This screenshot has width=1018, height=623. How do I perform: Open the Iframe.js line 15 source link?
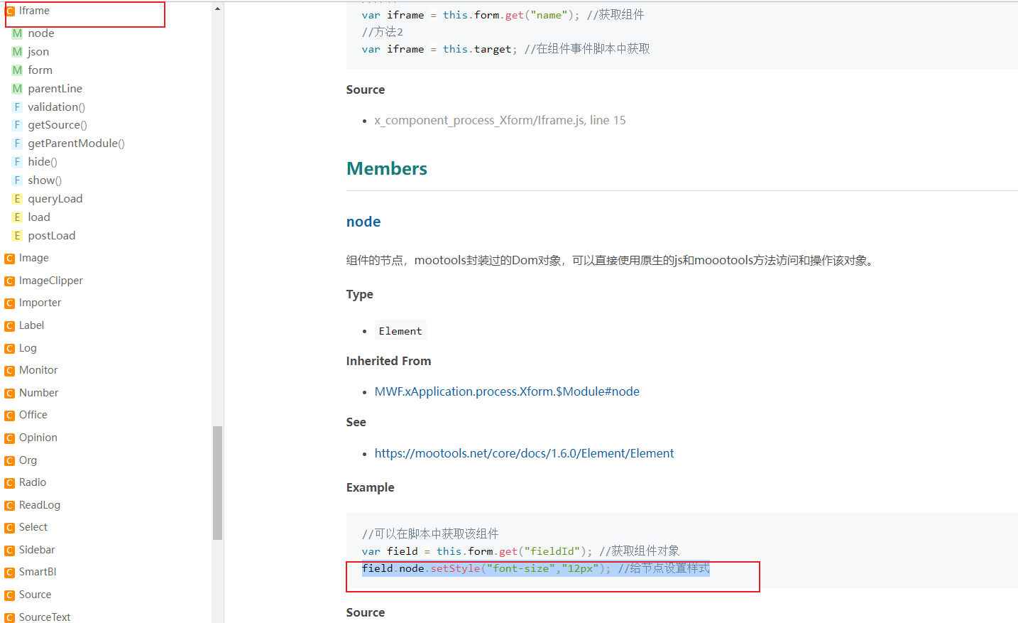(x=500, y=120)
